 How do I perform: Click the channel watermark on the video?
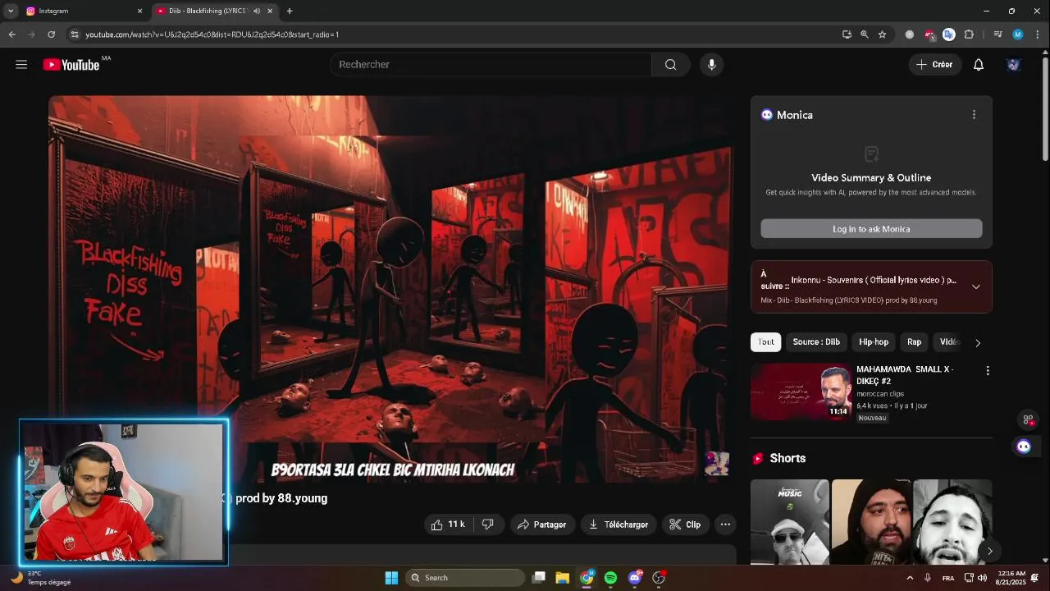[x=717, y=463]
